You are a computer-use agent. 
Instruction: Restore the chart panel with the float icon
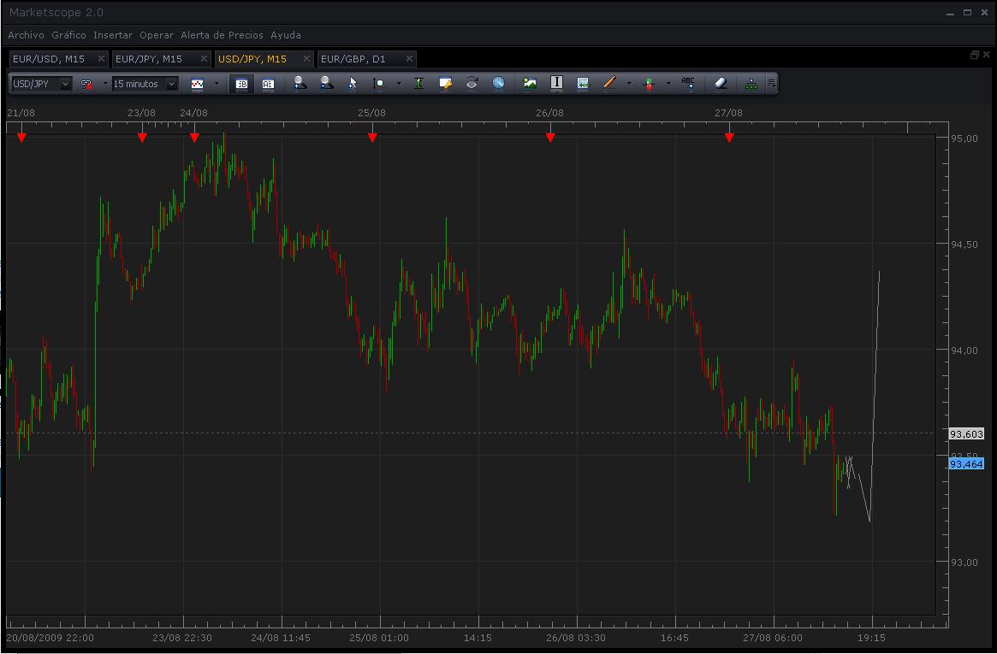(974, 56)
